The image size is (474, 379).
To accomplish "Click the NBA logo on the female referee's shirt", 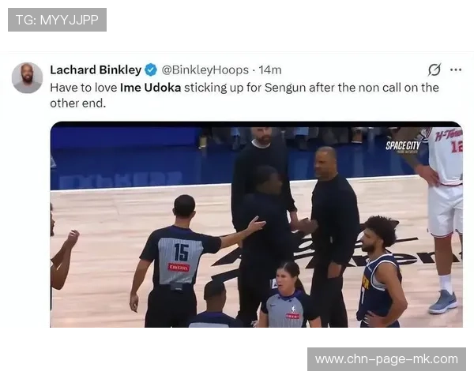I will [293, 309].
